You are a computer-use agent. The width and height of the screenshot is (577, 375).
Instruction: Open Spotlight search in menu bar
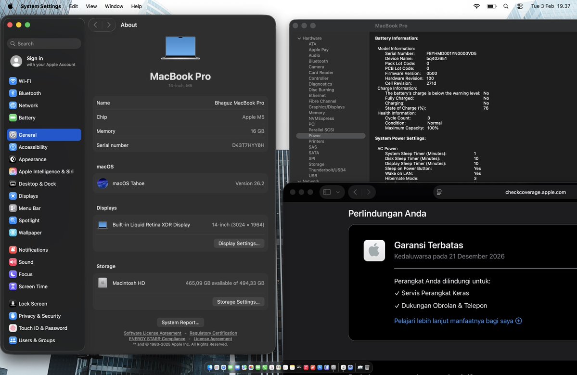coord(506,6)
